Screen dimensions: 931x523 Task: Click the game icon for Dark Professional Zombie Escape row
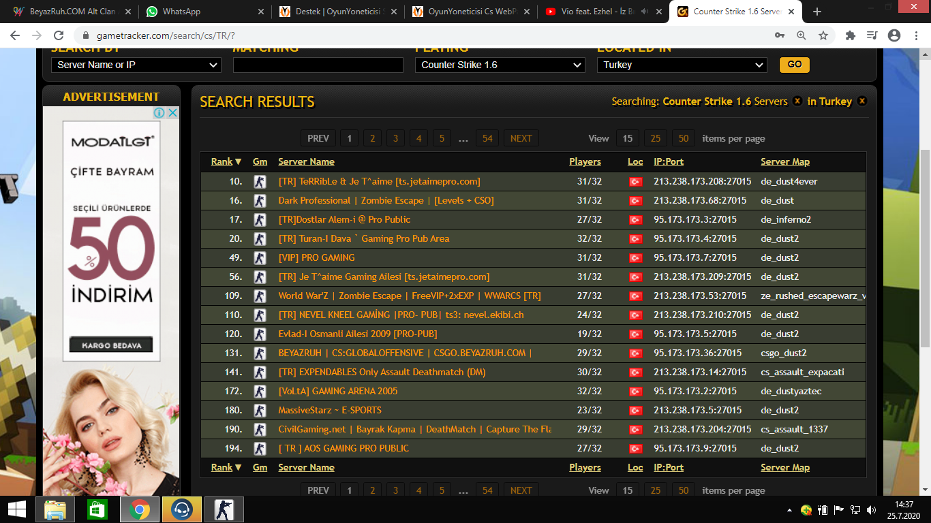click(259, 201)
